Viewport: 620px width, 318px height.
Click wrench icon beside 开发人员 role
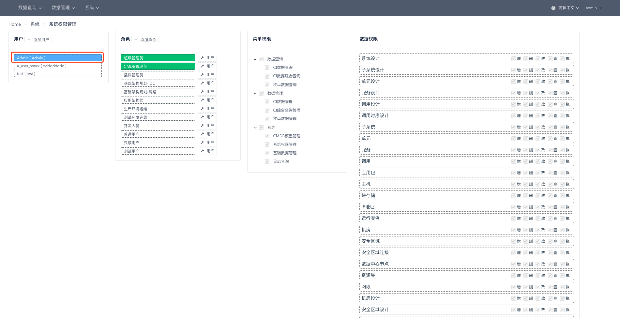(202, 126)
